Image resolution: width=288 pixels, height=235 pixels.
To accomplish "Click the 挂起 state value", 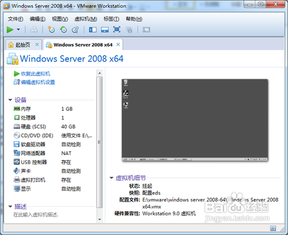I will 147,186.
